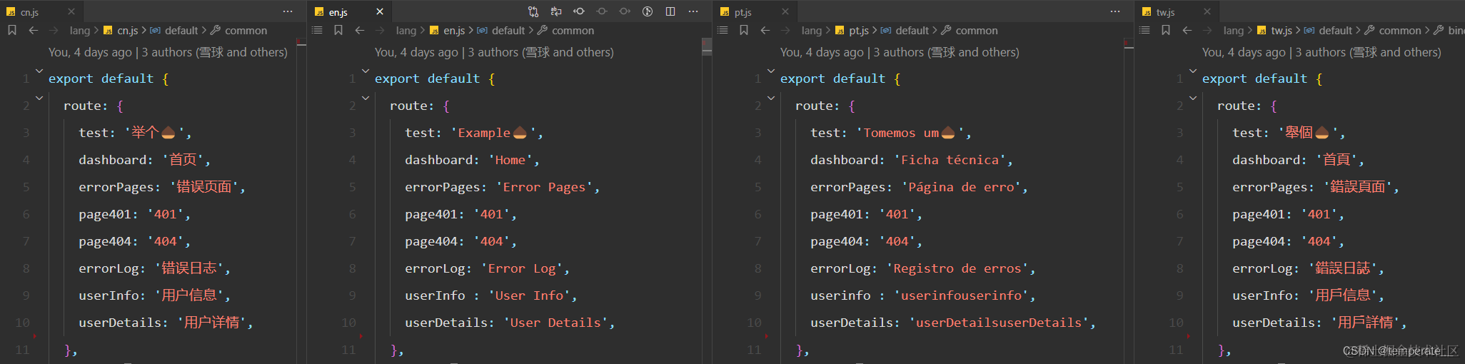The height and width of the screenshot is (364, 1465).
Task: Click the git graph circle icon in en.js toolbar
Action: click(x=648, y=11)
